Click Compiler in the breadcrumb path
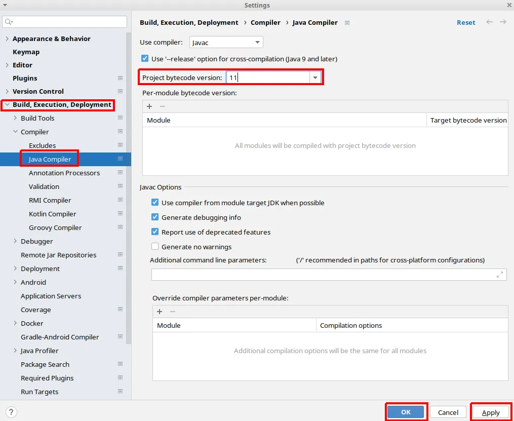Screen dimensions: 514x421 tap(265, 23)
